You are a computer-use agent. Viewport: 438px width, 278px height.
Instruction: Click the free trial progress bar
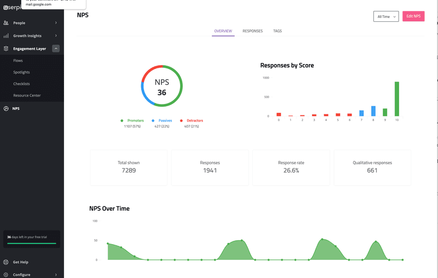point(32,242)
